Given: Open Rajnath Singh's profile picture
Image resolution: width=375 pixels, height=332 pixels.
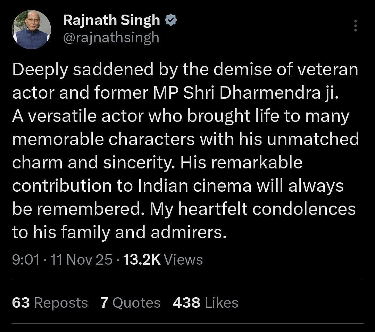Looking at the screenshot, I should (32, 30).
